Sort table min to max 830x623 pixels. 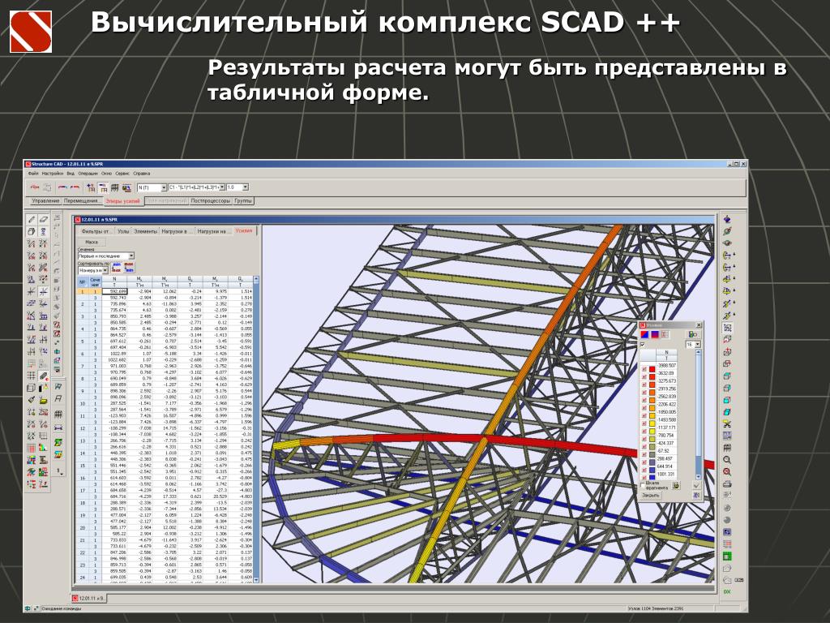pos(117,267)
